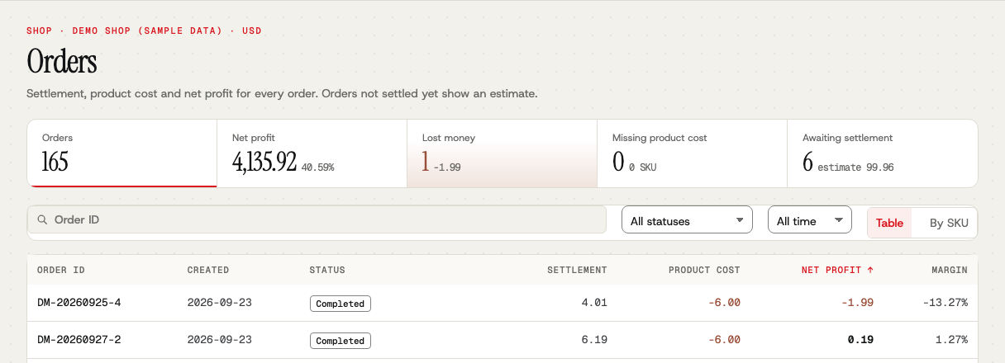Click the -1.99 net profit cell
Image resolution: width=1005 pixels, height=363 pixels.
pyautogui.click(x=857, y=303)
